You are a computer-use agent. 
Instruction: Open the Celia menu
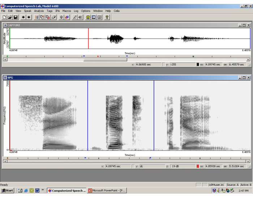click(x=116, y=11)
